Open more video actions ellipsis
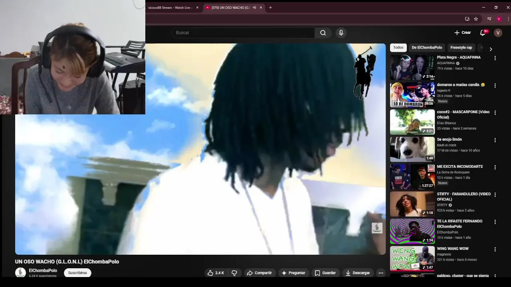Viewport: 511px width, 287px height. [x=381, y=273]
